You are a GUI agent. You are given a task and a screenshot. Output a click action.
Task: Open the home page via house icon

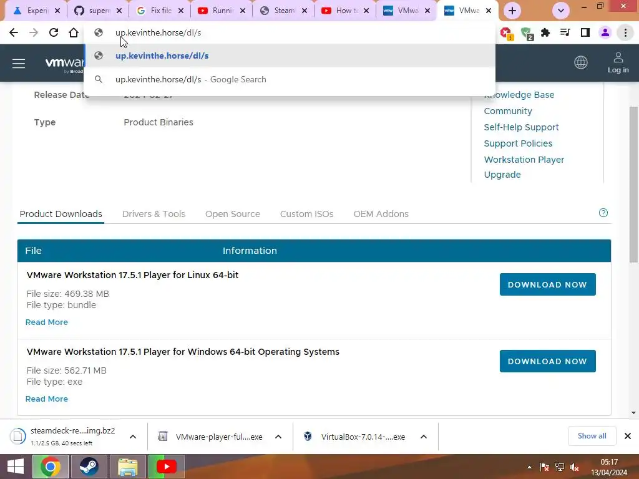point(74,32)
